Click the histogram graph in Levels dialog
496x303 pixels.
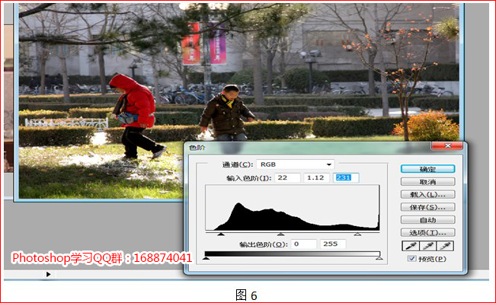(293, 208)
